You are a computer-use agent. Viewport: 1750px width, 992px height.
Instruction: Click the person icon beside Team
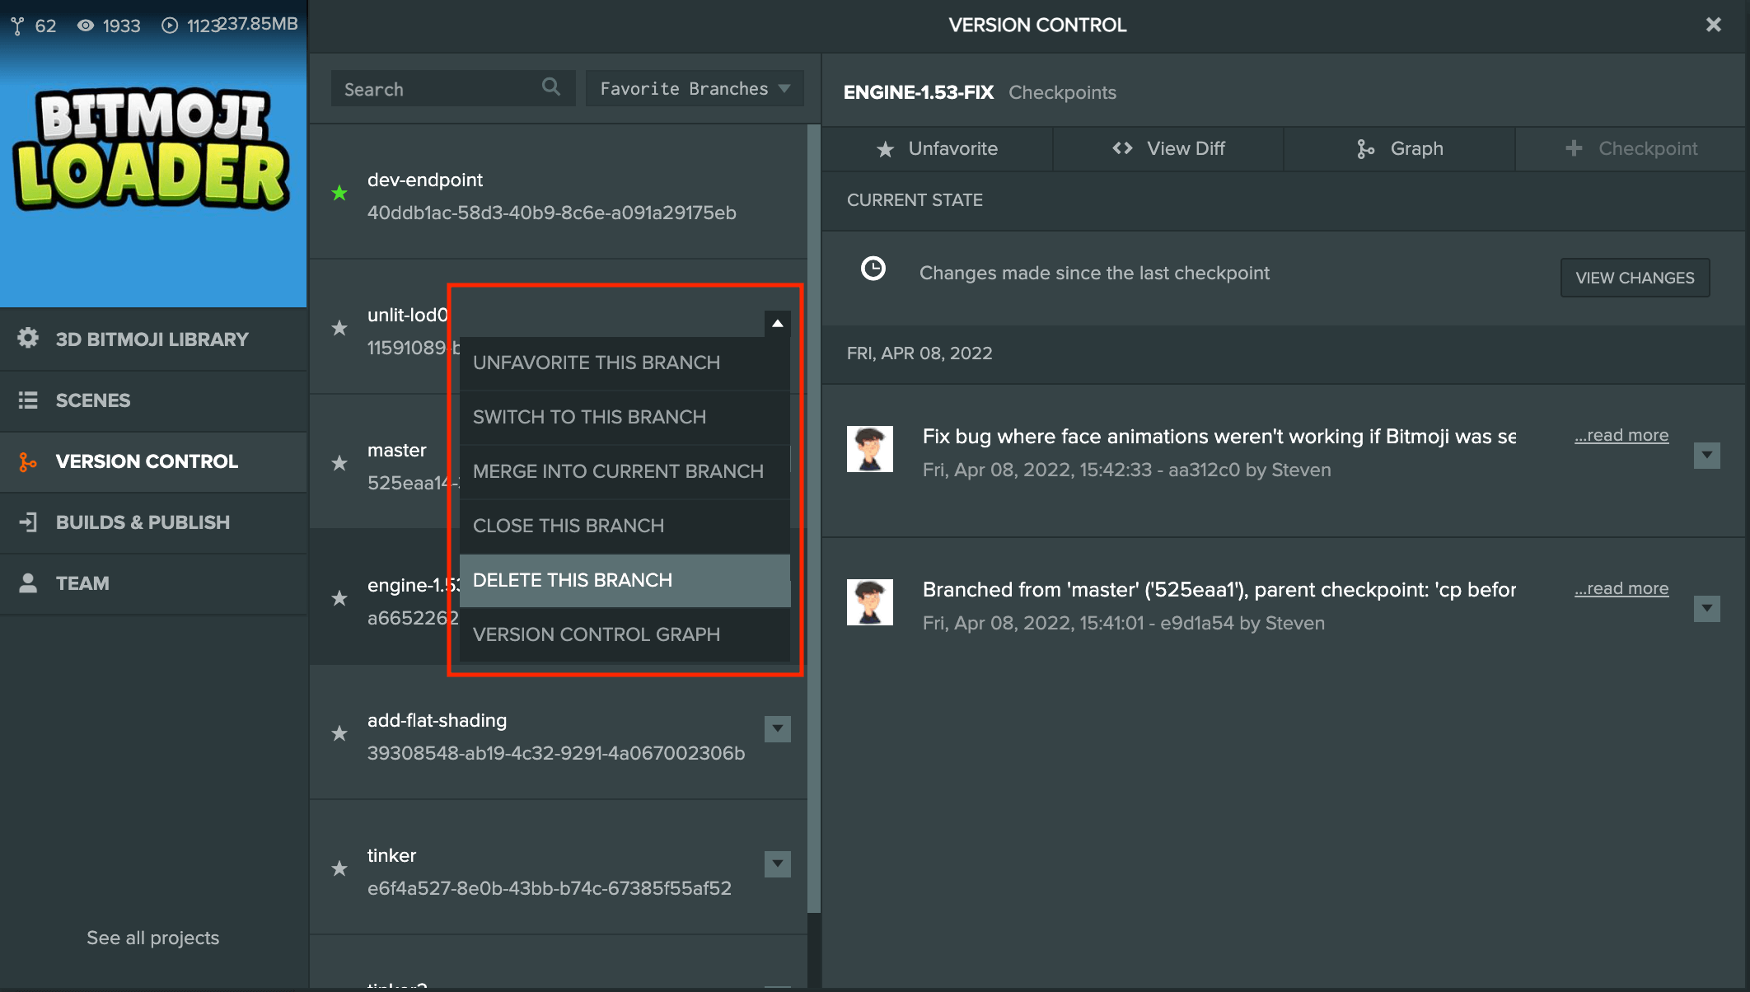28,583
